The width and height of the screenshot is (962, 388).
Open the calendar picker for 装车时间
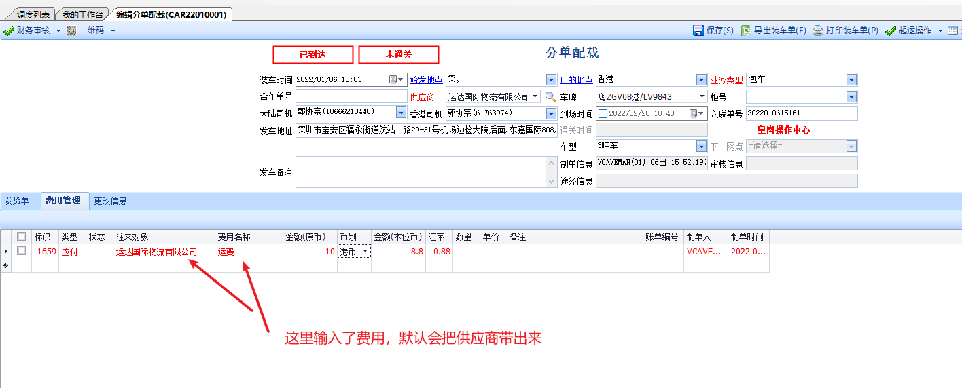[x=393, y=79]
